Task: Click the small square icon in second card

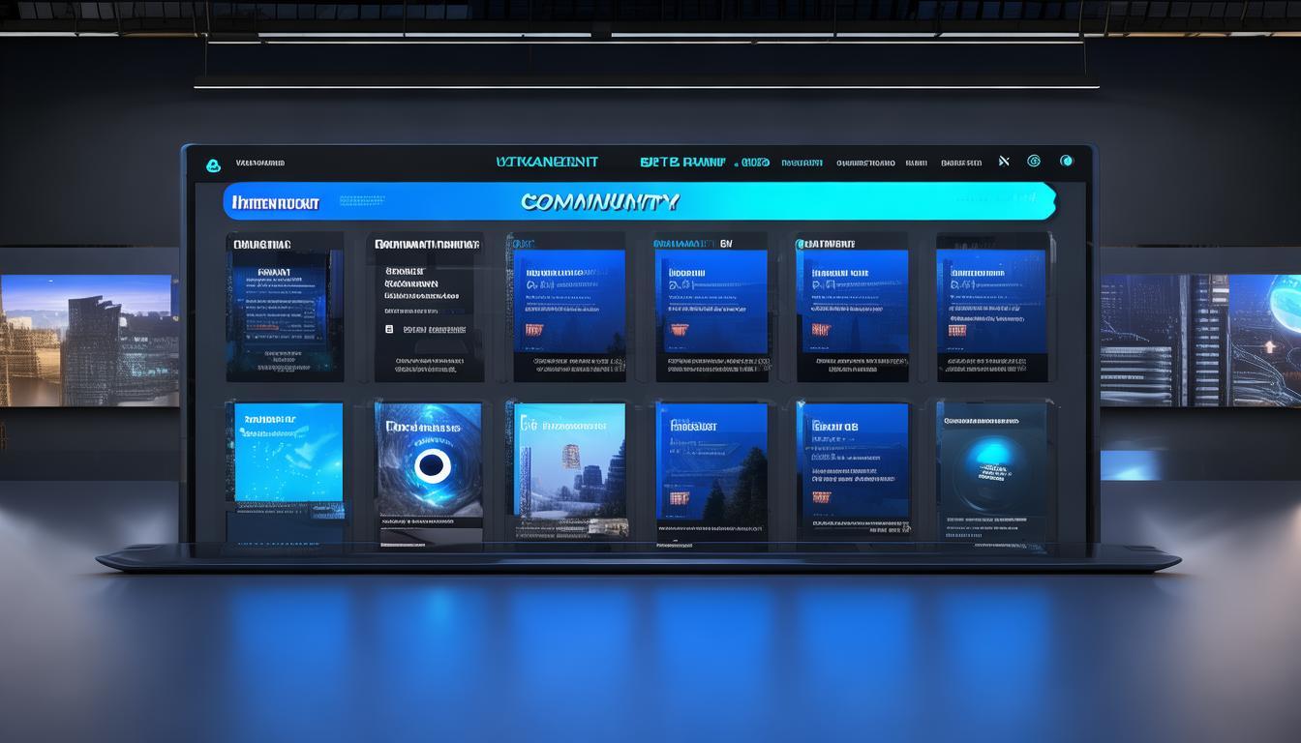Action: [389, 330]
